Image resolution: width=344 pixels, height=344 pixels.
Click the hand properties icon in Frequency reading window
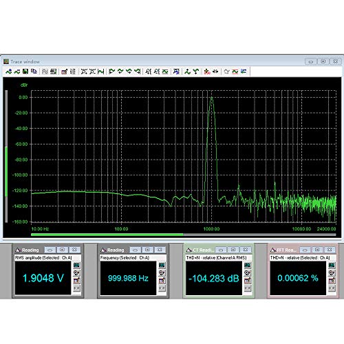tap(162, 273)
